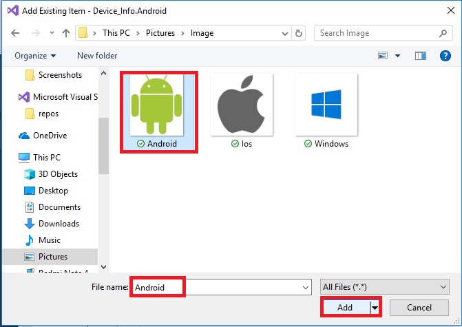Viewport: 462px width, 327px height.
Task: Open the File name dropdown list
Action: tap(306, 287)
